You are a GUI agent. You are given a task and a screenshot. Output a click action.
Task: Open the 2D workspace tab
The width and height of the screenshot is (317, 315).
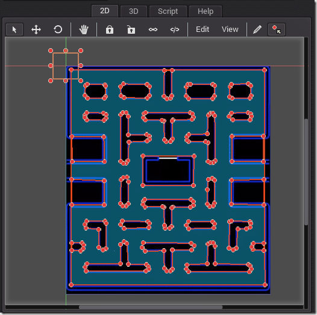105,11
